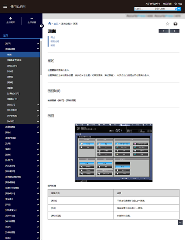The height and width of the screenshot is (240, 185).
Task: Go to next page arrow button
Action: click(174, 31)
